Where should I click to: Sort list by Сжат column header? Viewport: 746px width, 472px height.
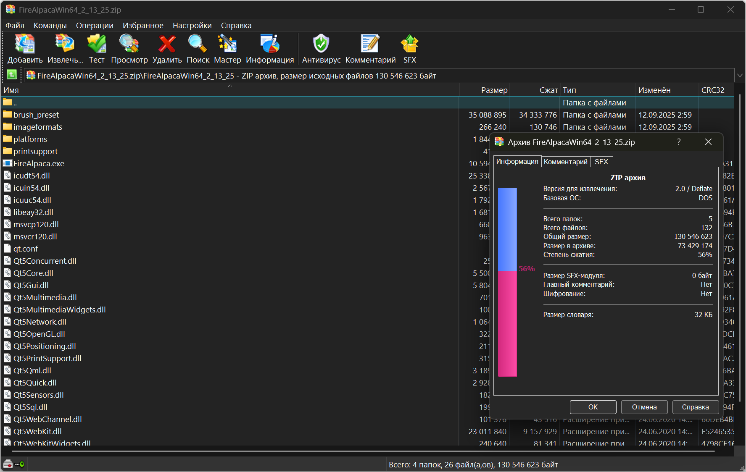pyautogui.click(x=534, y=90)
